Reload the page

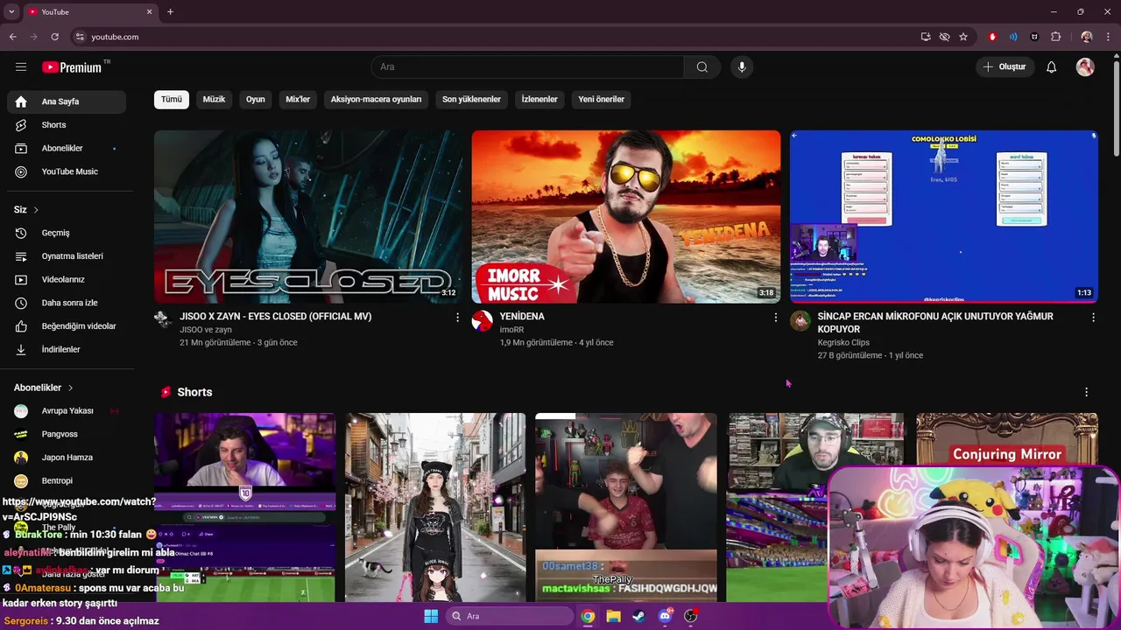(54, 37)
